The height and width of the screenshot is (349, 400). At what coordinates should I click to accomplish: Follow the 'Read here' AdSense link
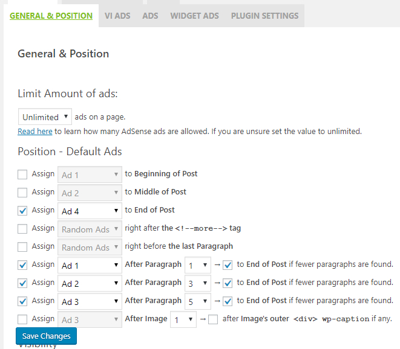[35, 132]
